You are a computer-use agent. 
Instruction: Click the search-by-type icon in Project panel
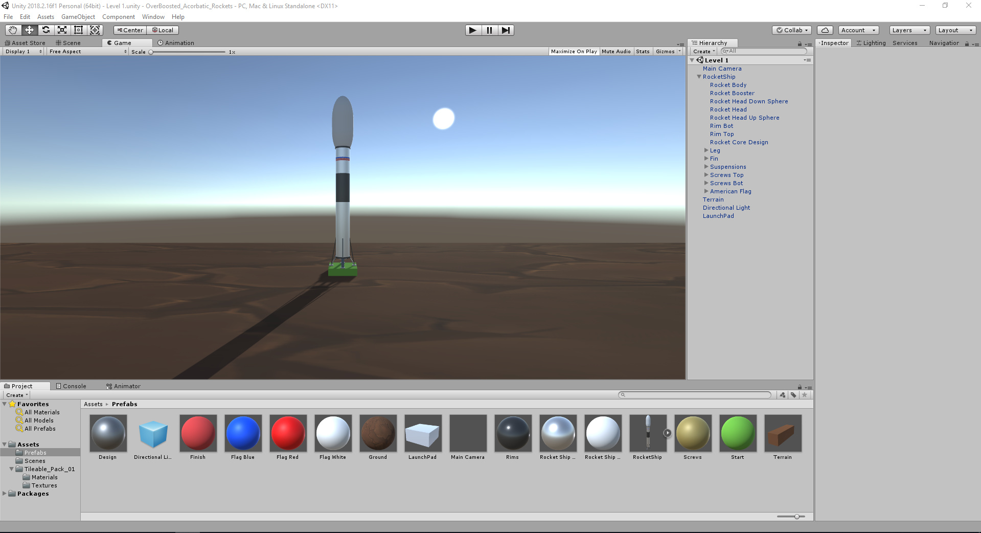pos(783,395)
